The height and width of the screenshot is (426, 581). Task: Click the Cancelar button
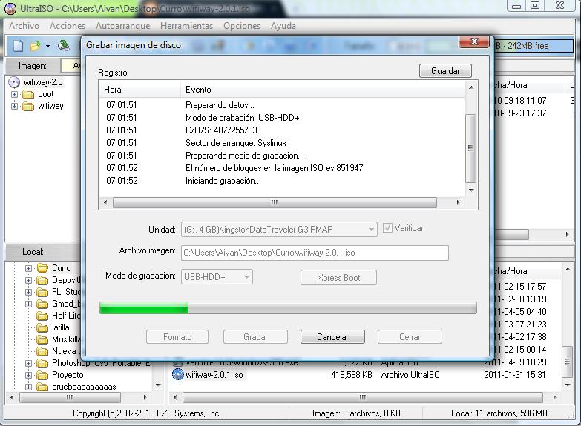coord(332,337)
